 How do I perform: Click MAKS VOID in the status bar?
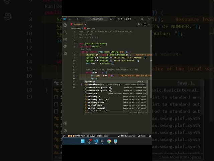tap(76, 136)
